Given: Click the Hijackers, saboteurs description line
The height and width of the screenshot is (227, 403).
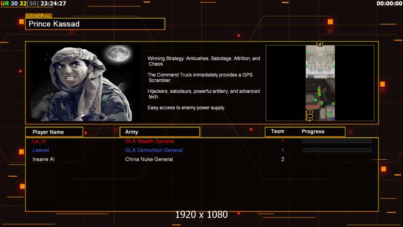Looking at the screenshot, I should click(x=203, y=94).
